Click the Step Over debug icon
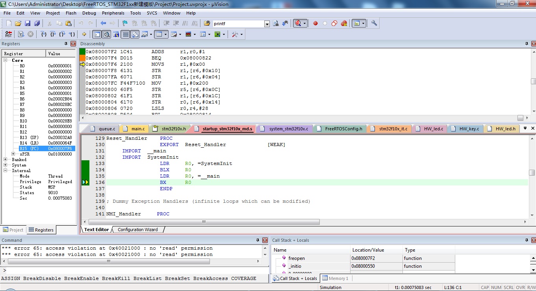Viewport: 536px width, 291px height. tap(53, 34)
